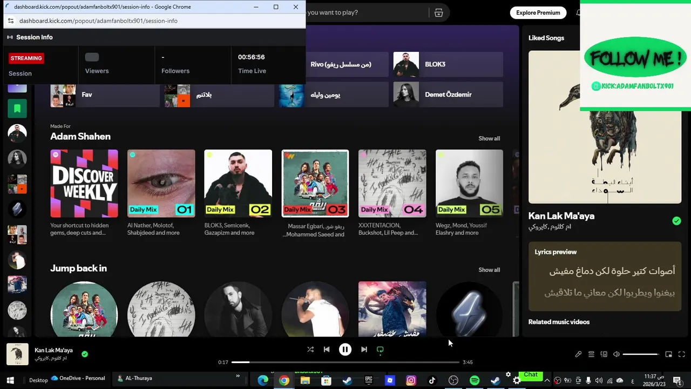
Task: Open Epic Games Launcher from the taskbar
Action: [x=369, y=380]
